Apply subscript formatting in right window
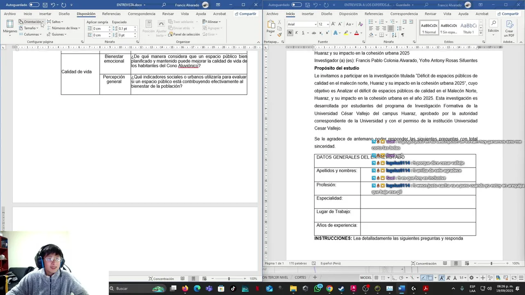 tap(321, 33)
